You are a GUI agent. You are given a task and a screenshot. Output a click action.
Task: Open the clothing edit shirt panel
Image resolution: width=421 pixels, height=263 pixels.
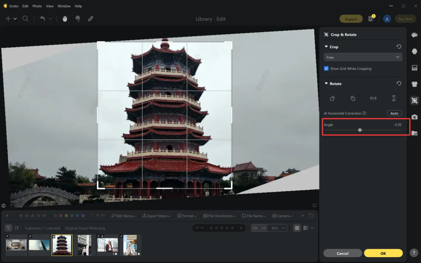click(x=414, y=84)
